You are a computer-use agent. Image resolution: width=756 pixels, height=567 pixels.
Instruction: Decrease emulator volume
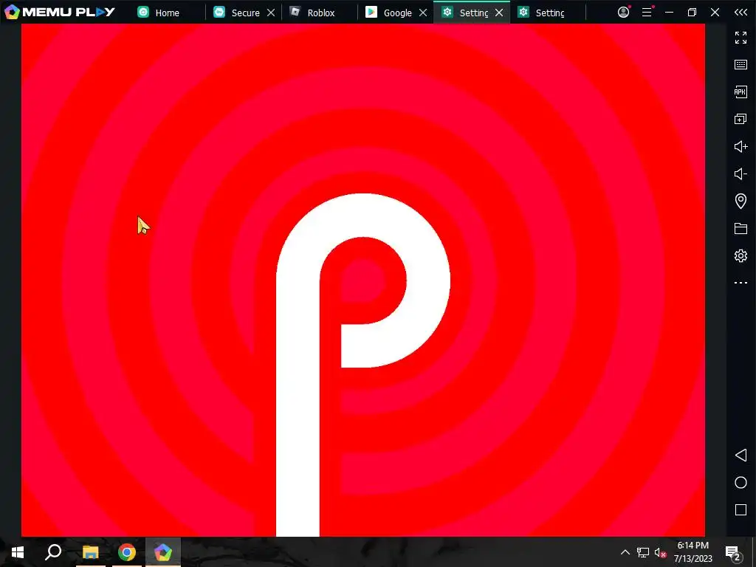pyautogui.click(x=740, y=173)
